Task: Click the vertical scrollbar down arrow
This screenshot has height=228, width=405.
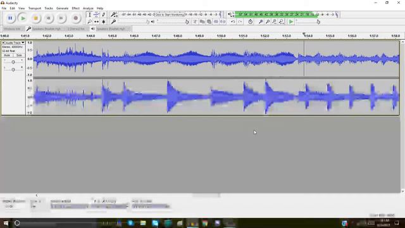Action: click(x=402, y=191)
